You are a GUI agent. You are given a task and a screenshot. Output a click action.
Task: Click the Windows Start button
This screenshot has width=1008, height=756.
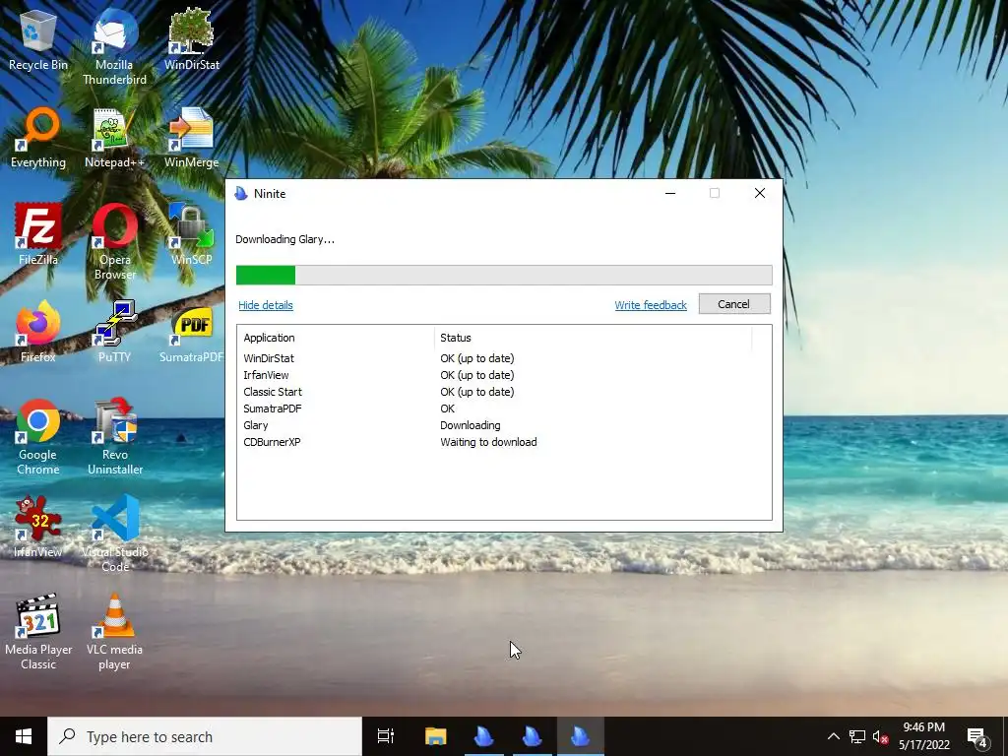tap(24, 736)
